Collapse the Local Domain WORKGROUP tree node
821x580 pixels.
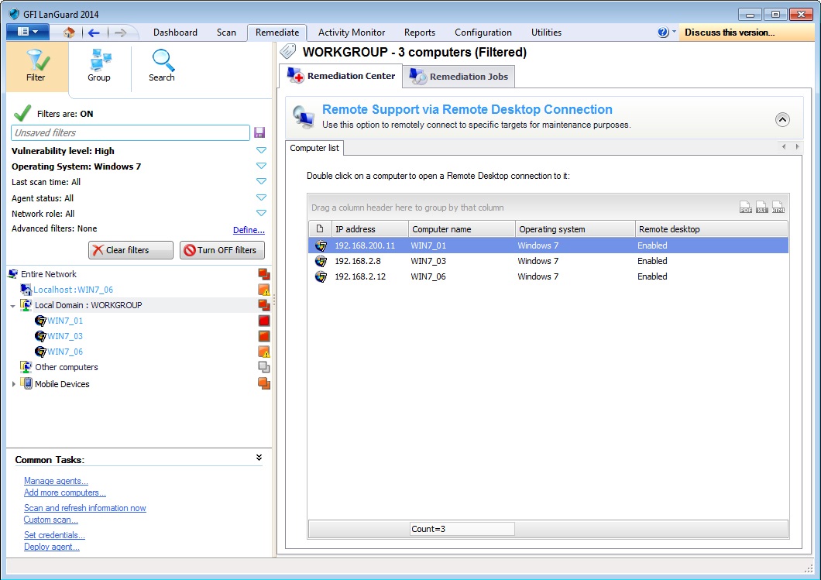tap(13, 306)
